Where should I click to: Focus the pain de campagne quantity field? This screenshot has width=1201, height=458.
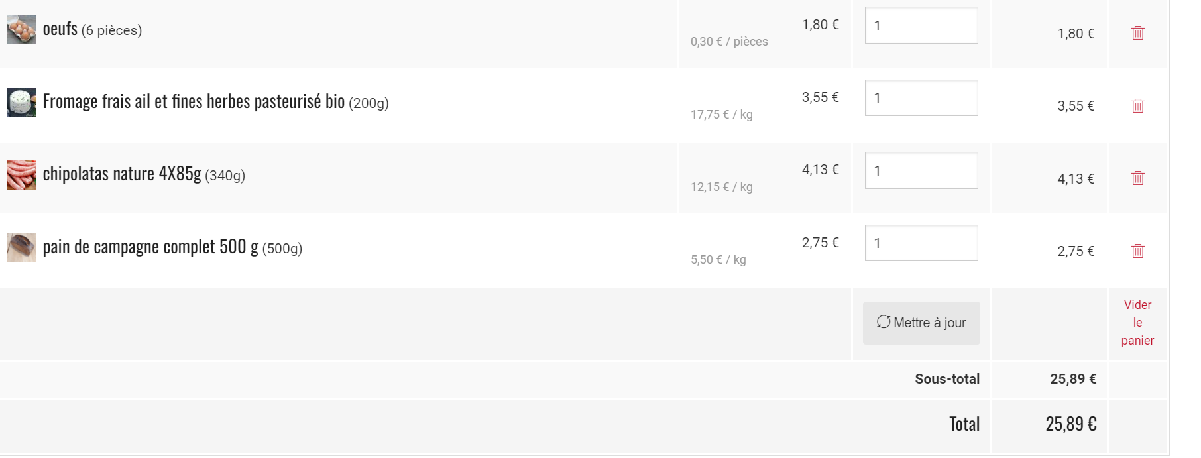921,243
